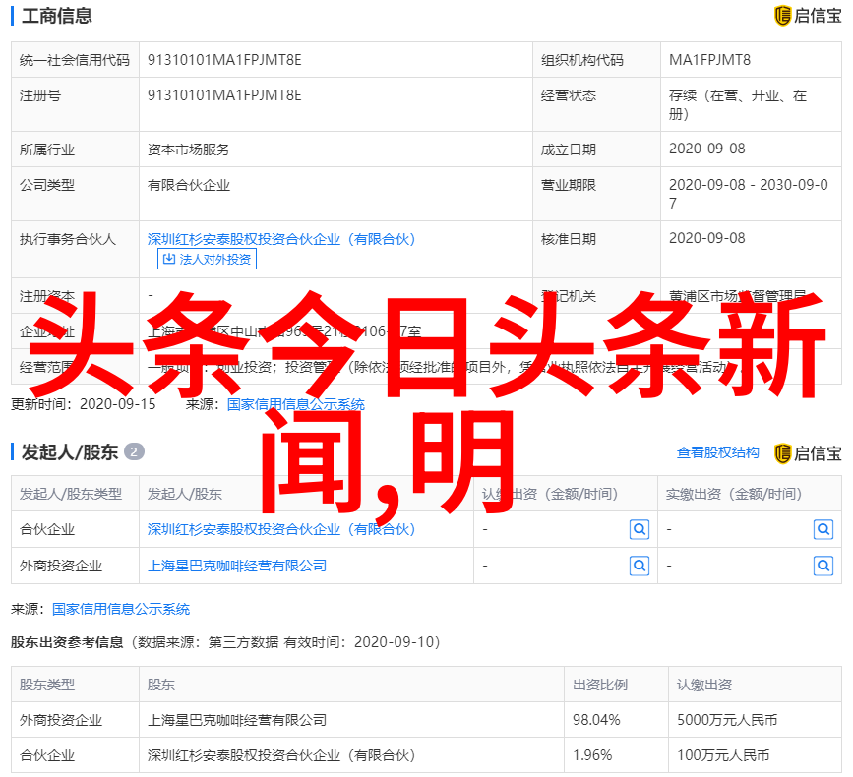
Task: Click the 股东出资参考信息 heading text
Action: click(67, 642)
